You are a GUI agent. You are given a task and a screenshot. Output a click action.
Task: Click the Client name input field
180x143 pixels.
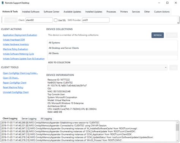pyautogui.click(x=39, y=20)
